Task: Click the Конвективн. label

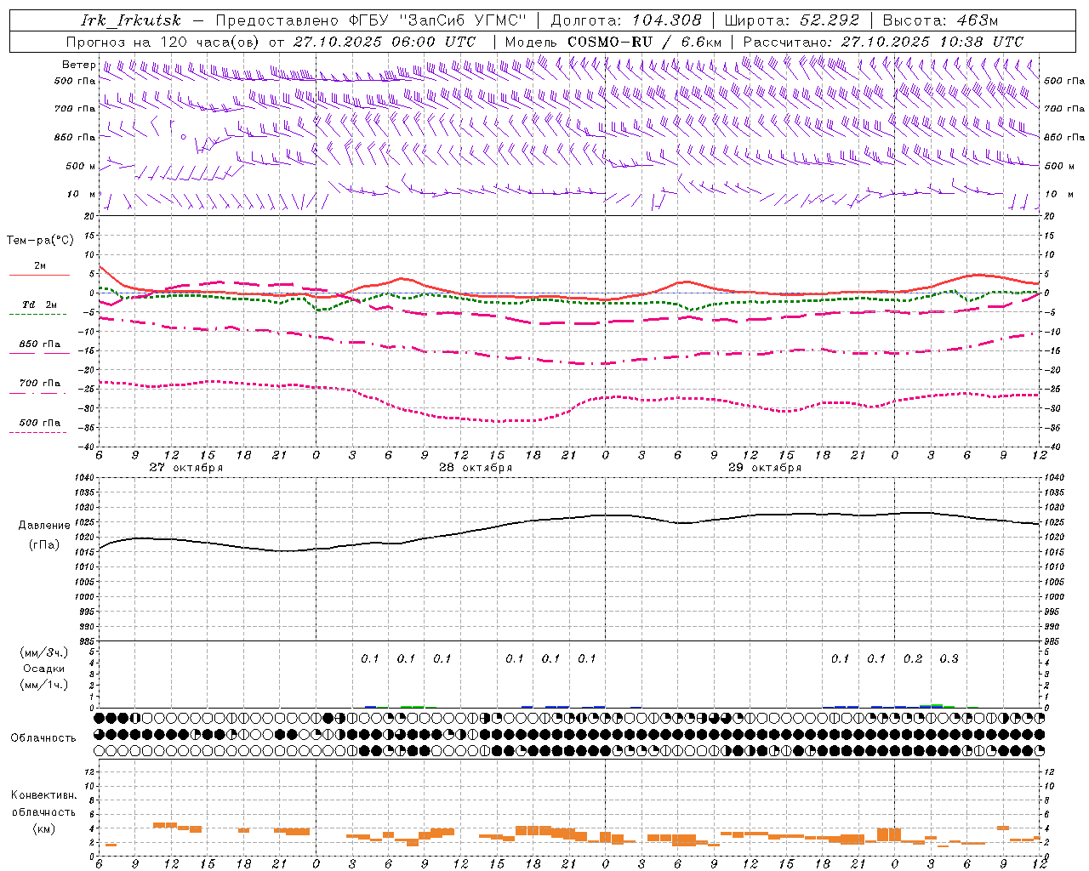Action: [44, 795]
